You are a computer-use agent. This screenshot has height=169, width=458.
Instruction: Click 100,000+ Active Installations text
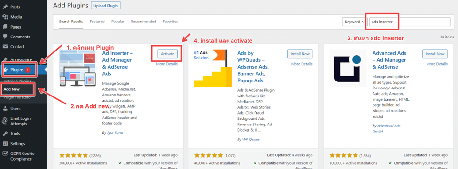click(x=353, y=163)
